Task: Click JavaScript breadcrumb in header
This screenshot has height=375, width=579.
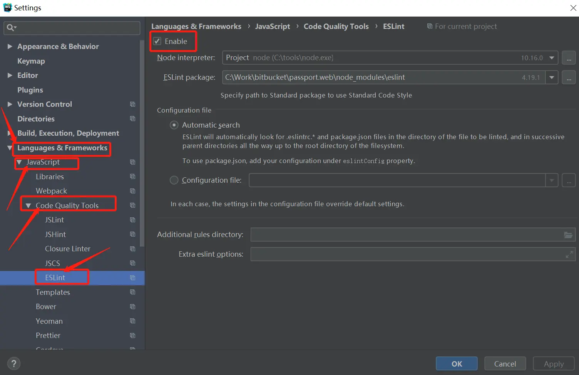Action: [273, 26]
